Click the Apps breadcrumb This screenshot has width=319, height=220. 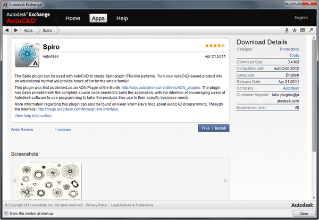tap(29, 30)
